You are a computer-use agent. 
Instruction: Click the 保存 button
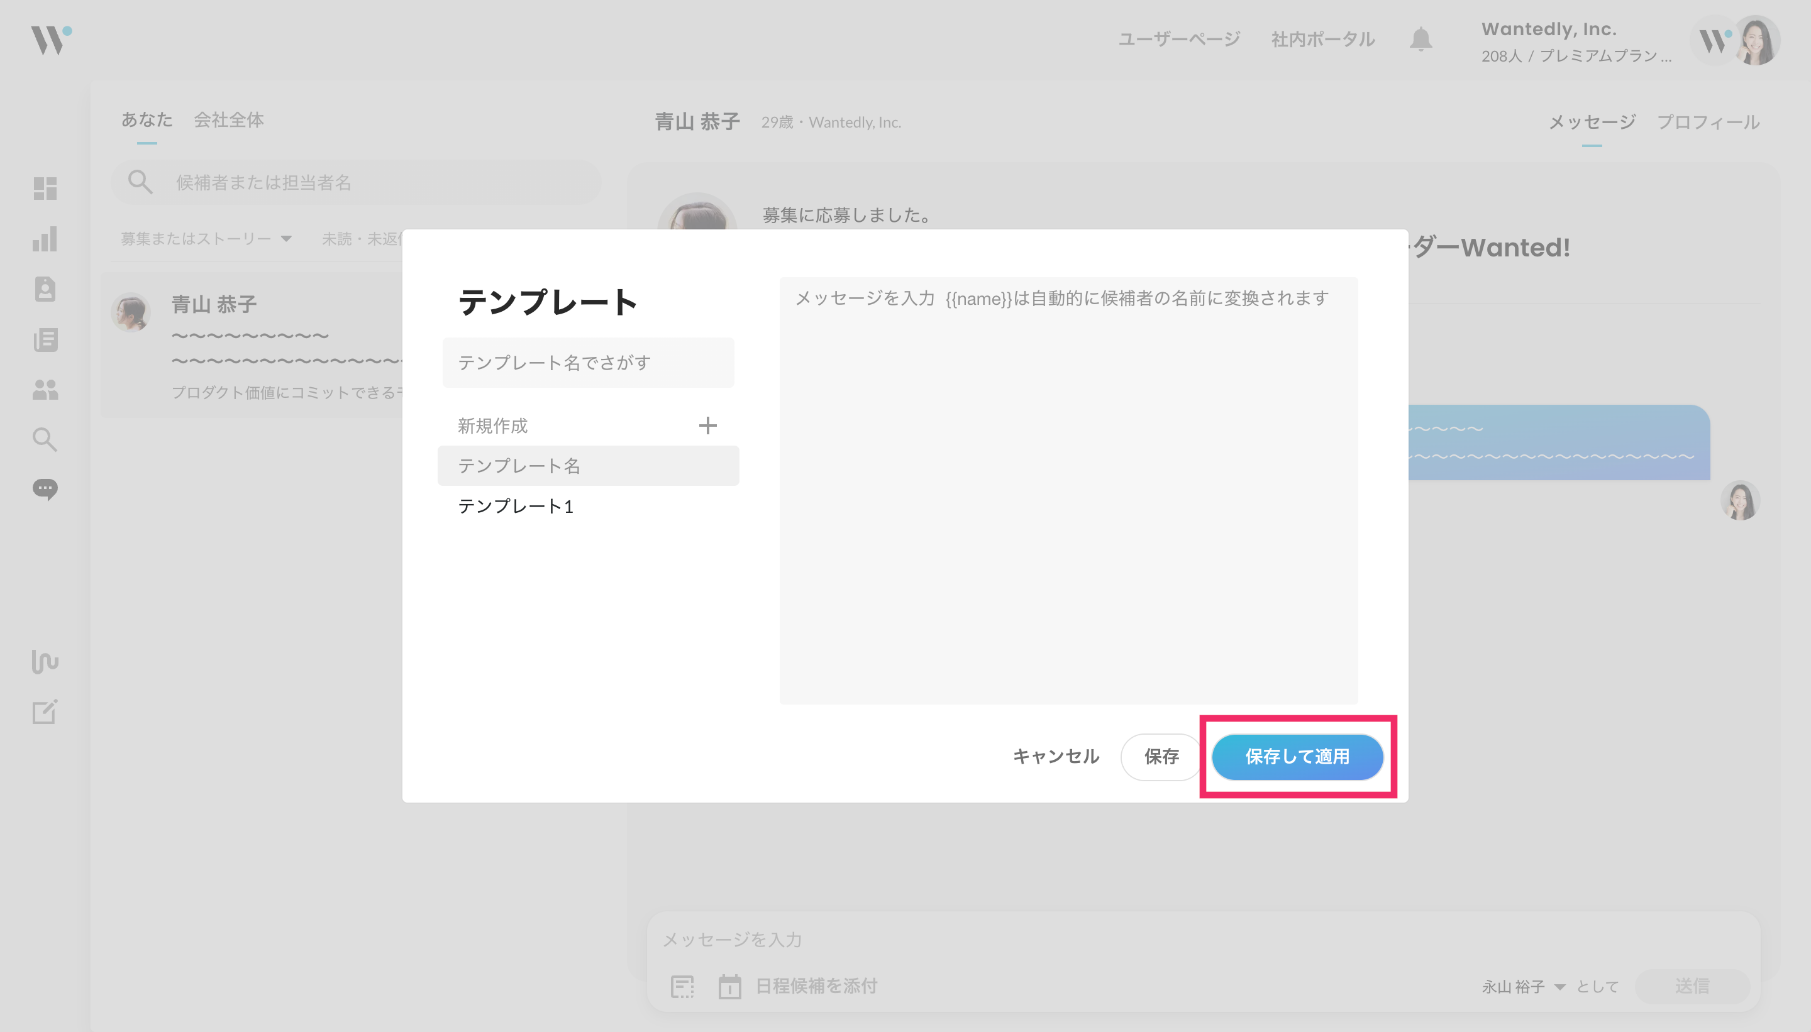[x=1161, y=756]
